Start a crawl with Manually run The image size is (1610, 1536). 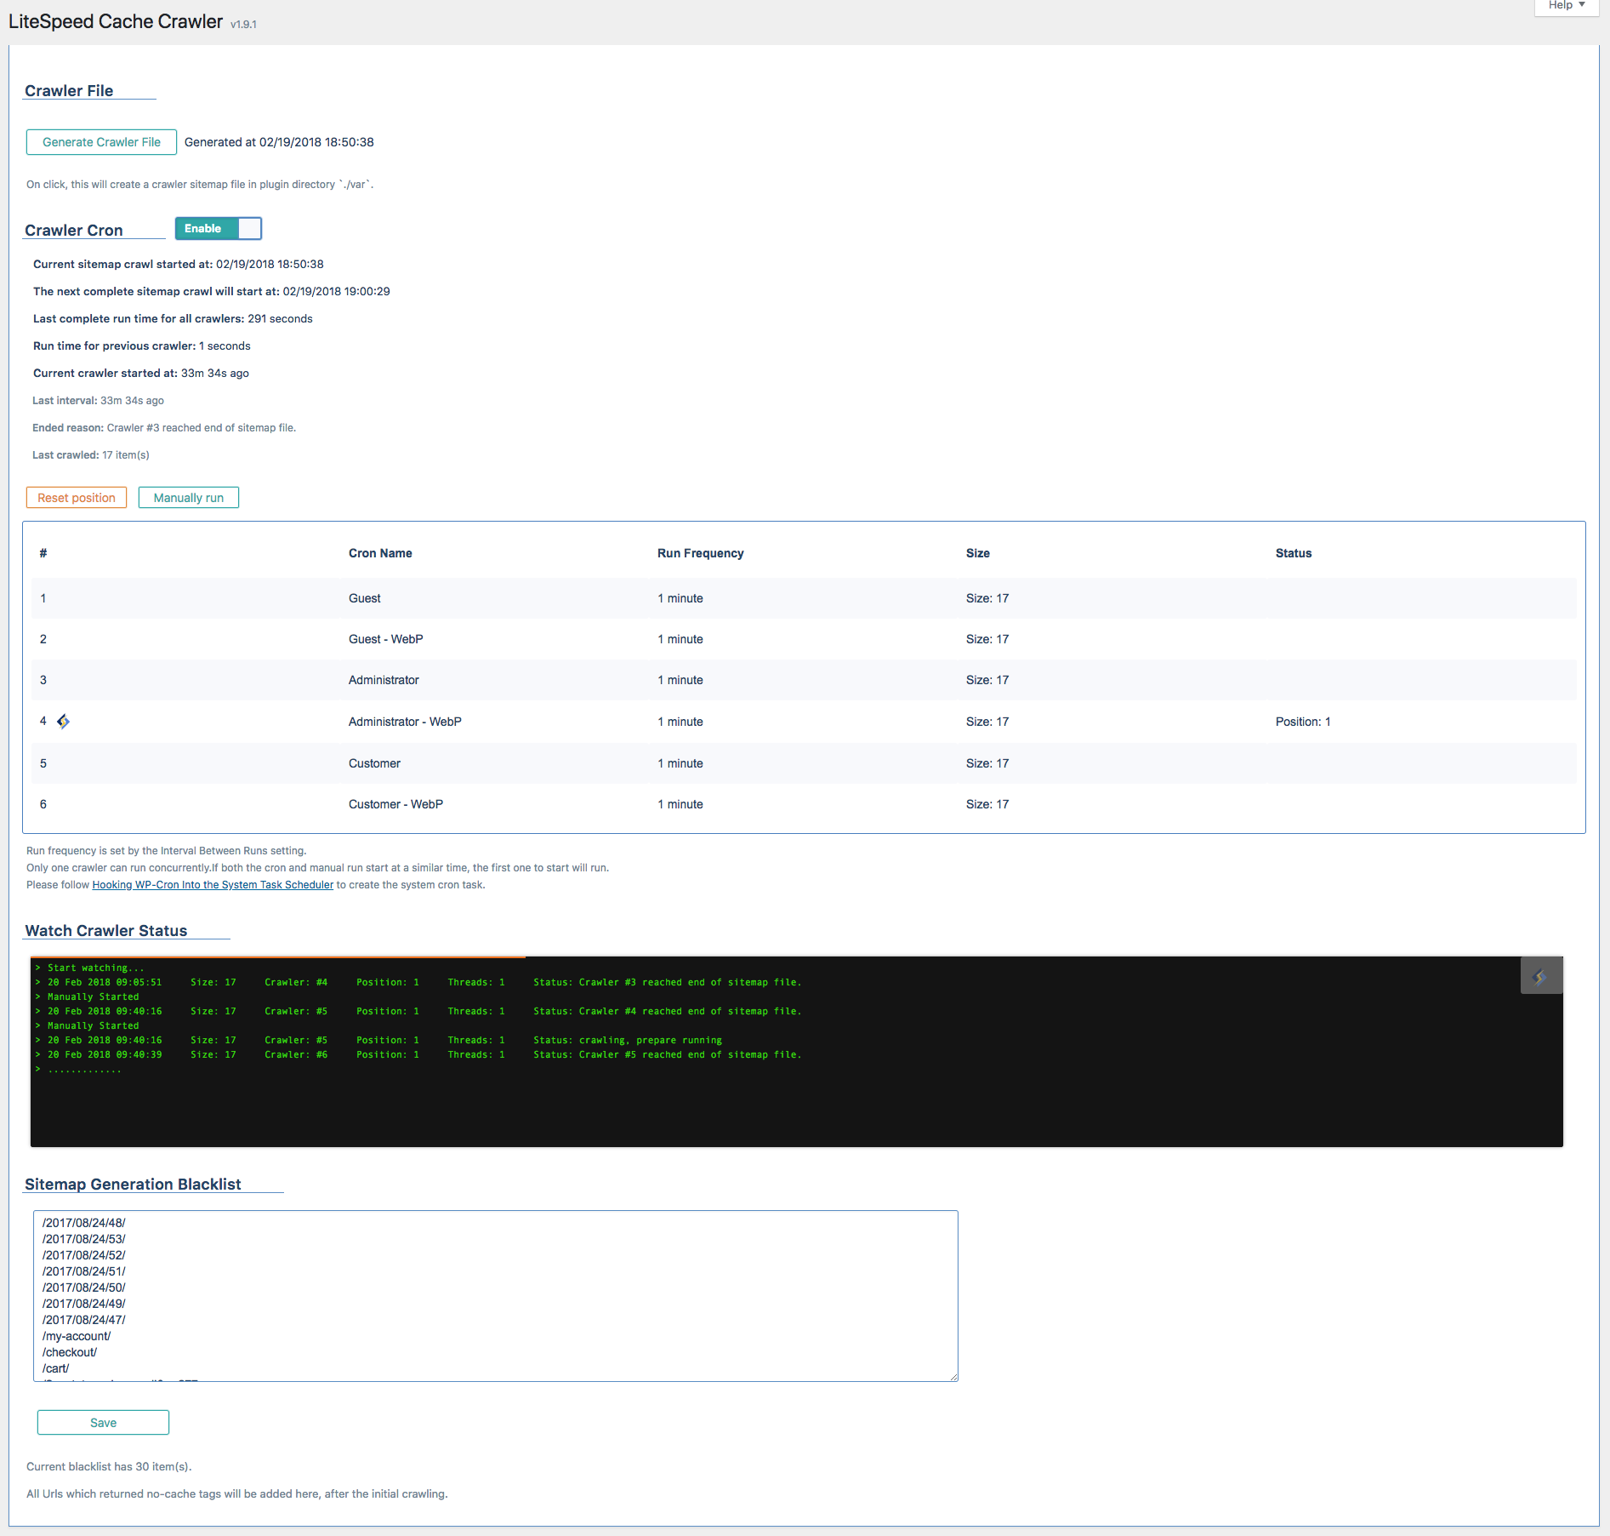pos(189,498)
